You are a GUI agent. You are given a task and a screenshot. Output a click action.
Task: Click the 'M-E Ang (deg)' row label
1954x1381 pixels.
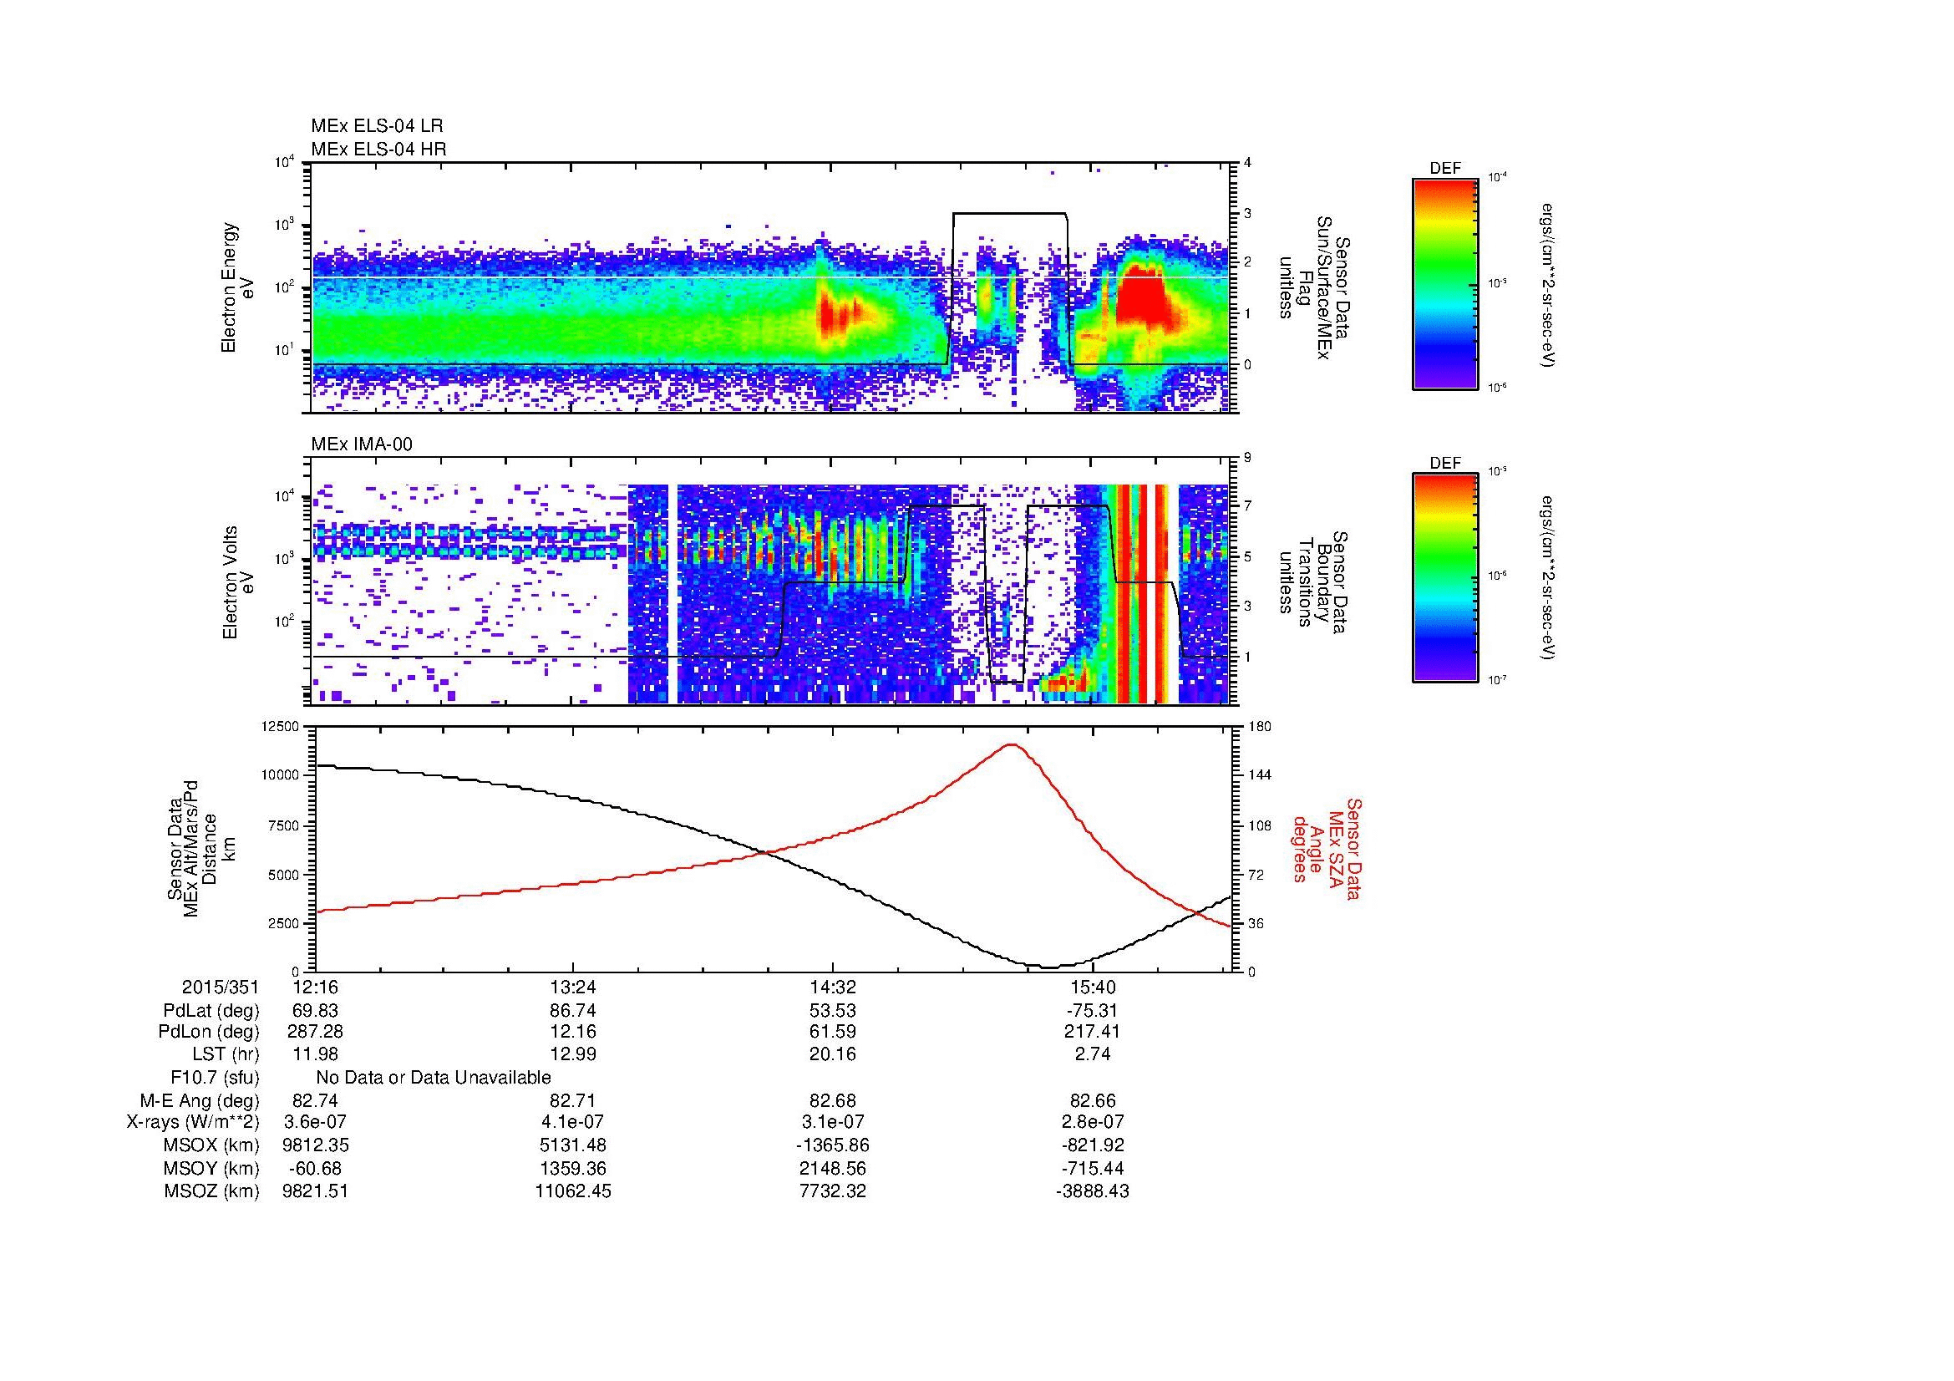click(199, 1100)
